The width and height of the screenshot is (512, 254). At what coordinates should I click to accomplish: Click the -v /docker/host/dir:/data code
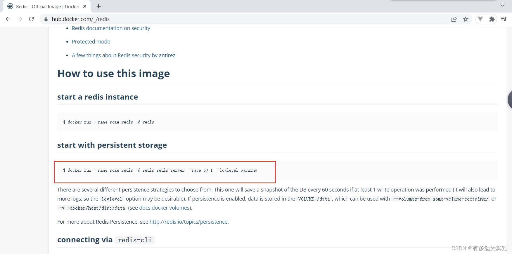coord(92,208)
